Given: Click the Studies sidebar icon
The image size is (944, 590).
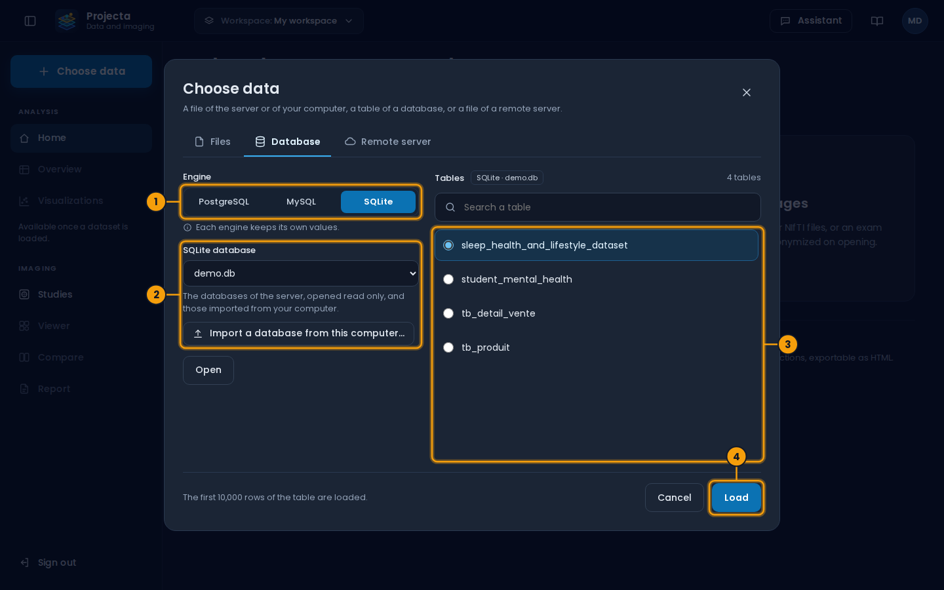Looking at the screenshot, I should [24, 295].
